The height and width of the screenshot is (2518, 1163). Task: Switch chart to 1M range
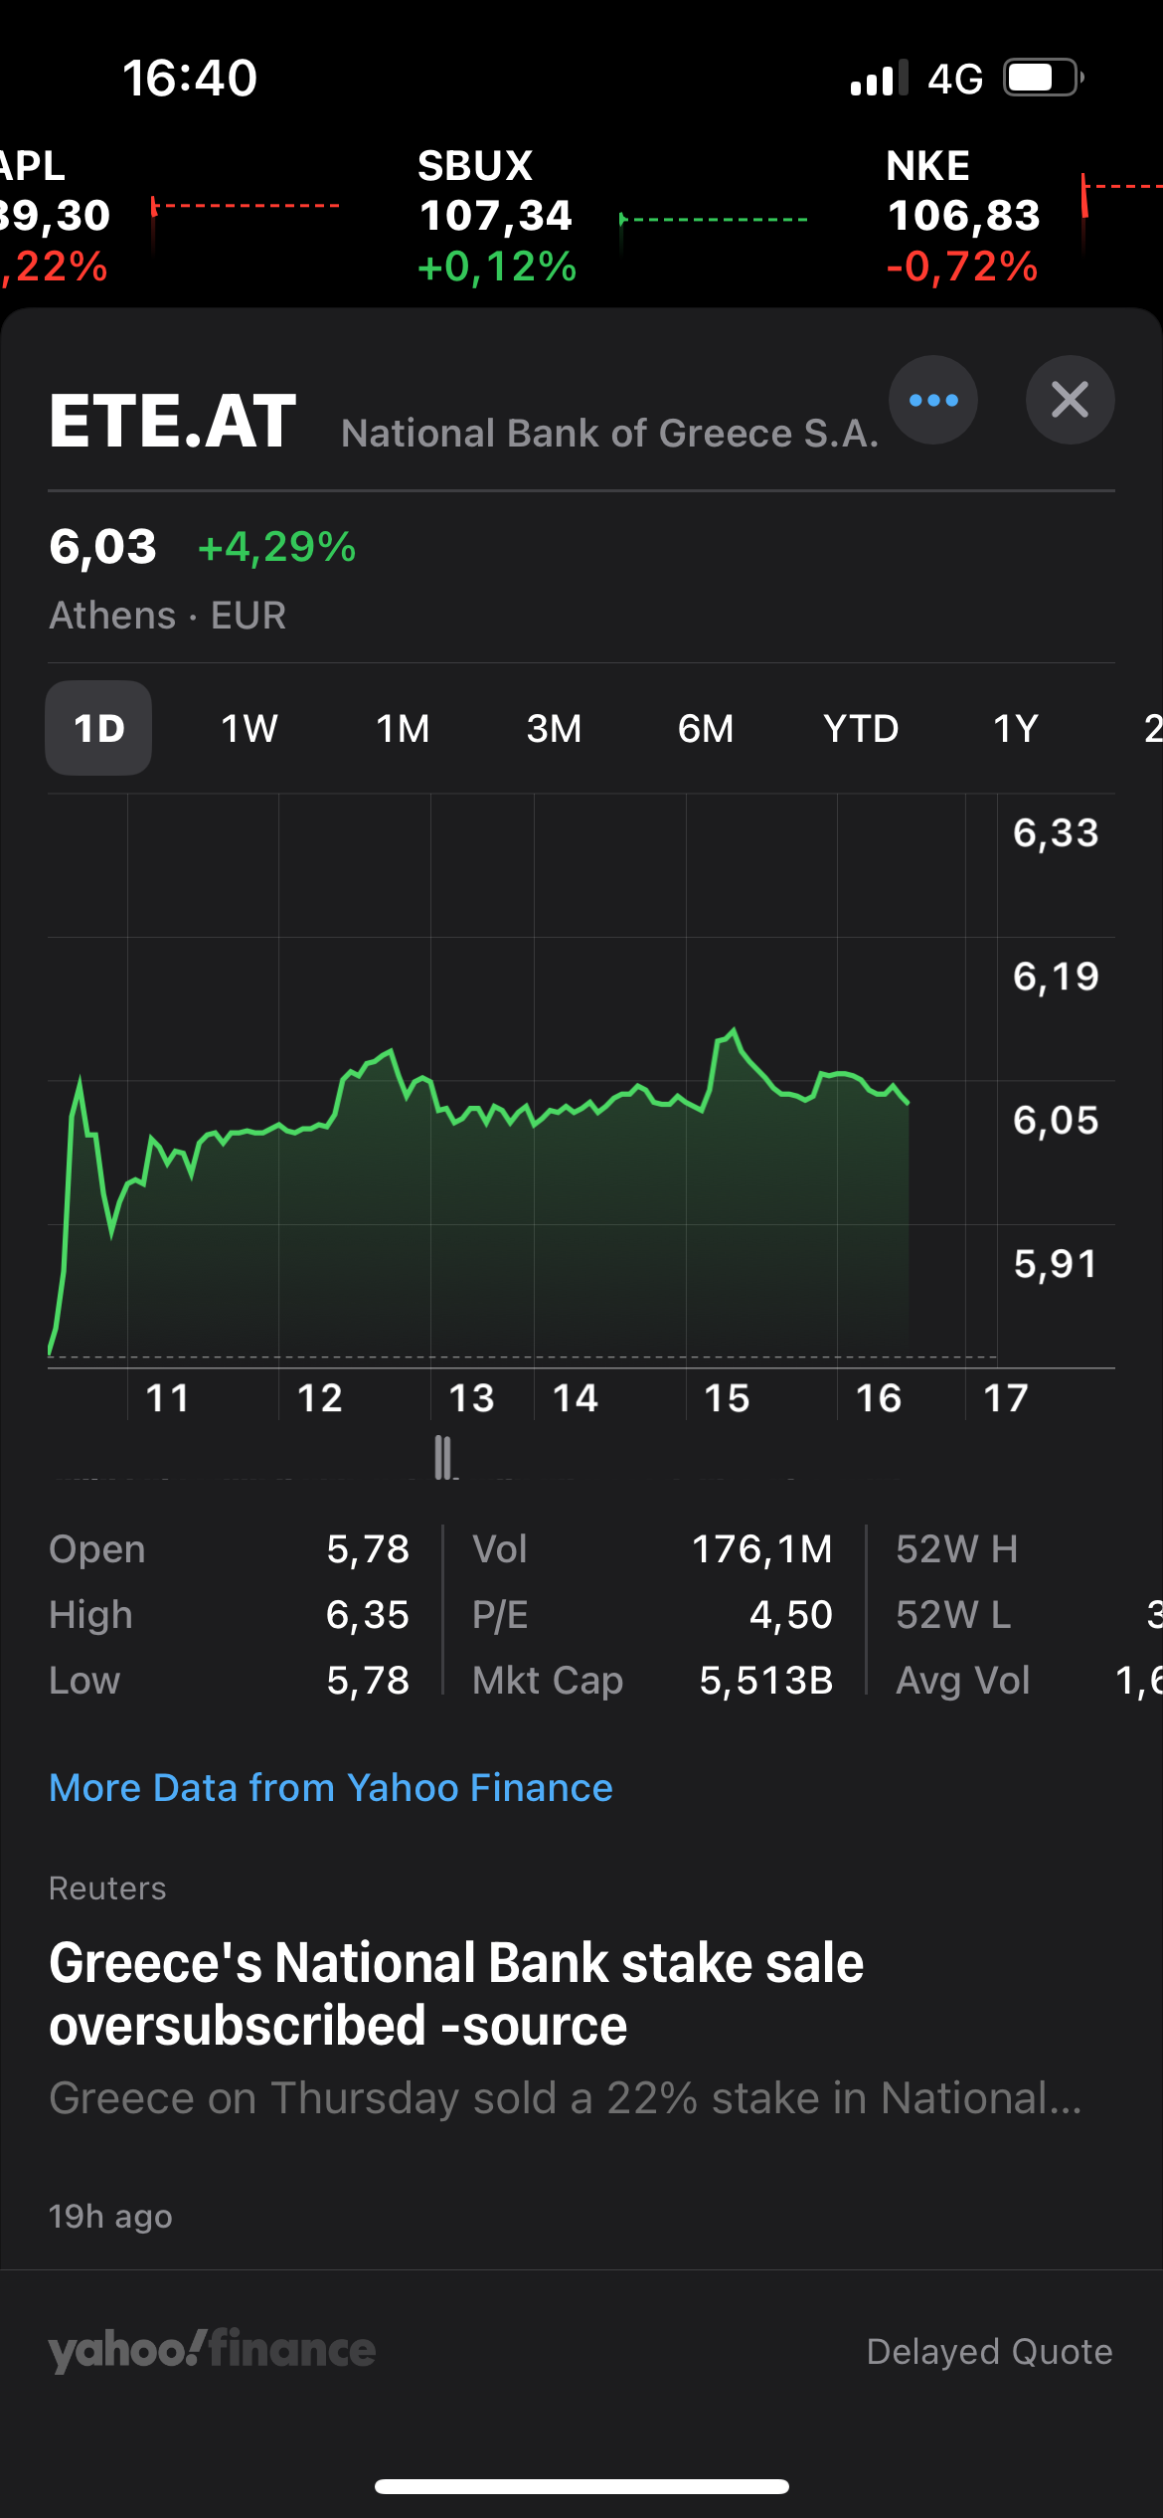coord(403,728)
